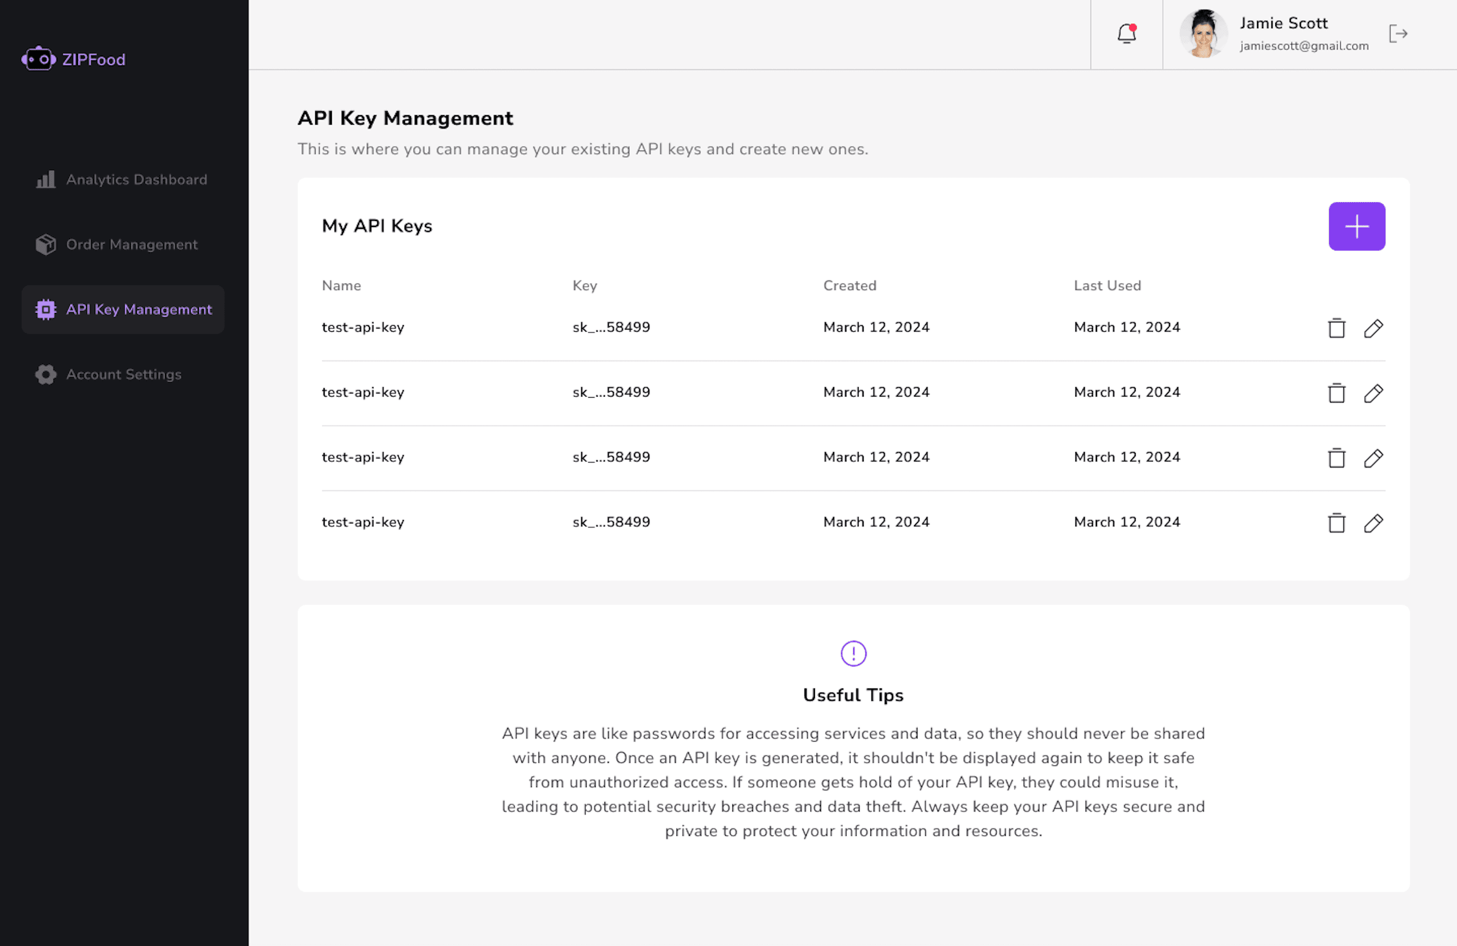Screen dimensions: 1457x946
Task: Delete the first test-api-key with trash icon
Action: (1336, 328)
